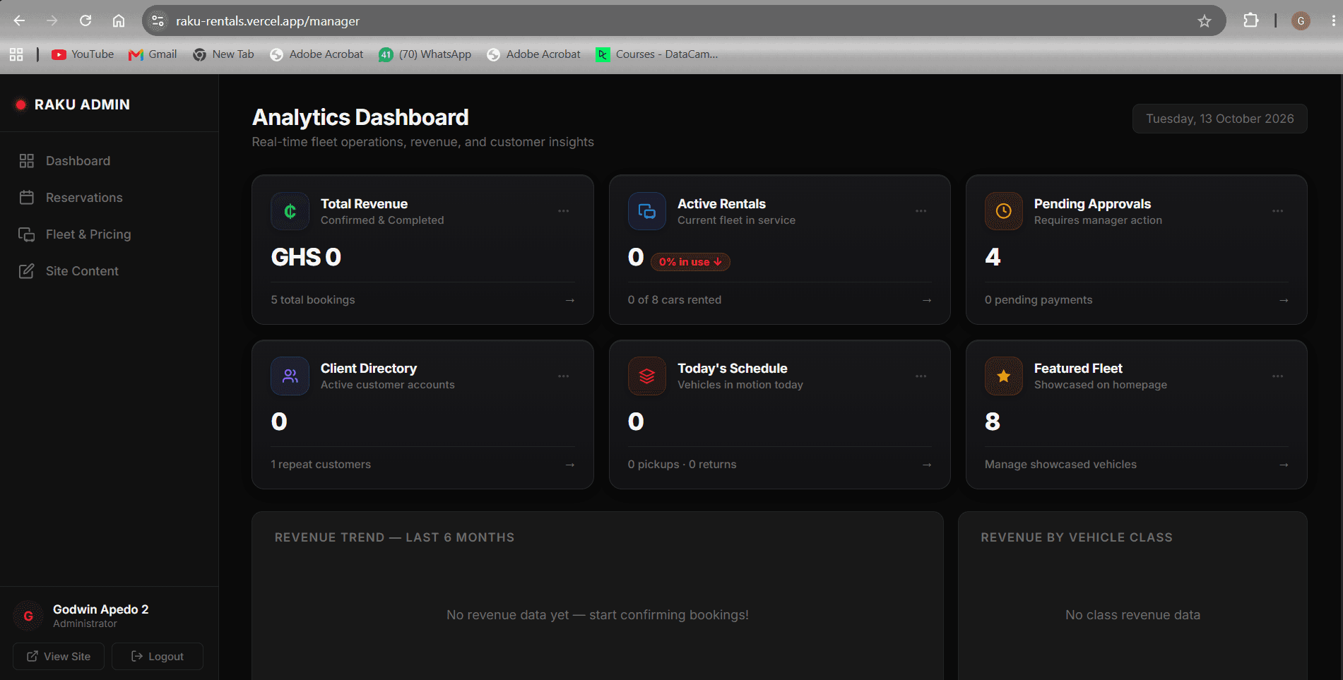Click the Featured Fleet star icon
The image size is (1343, 680).
click(x=1003, y=376)
